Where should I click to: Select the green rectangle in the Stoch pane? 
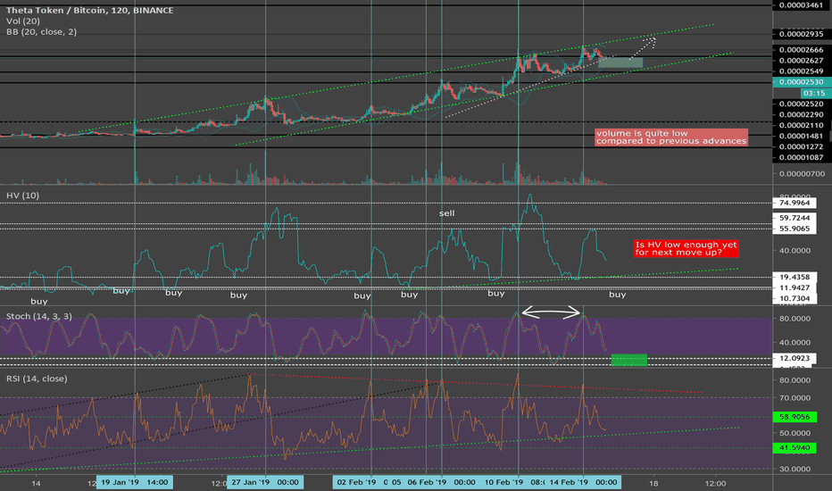point(629,360)
